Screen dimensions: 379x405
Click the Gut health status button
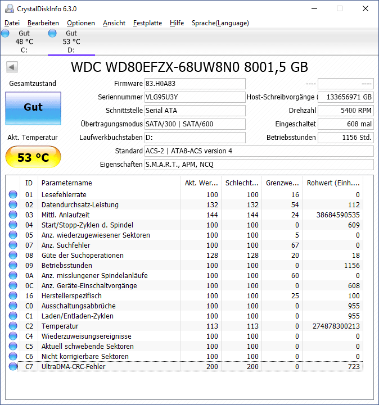33,108
